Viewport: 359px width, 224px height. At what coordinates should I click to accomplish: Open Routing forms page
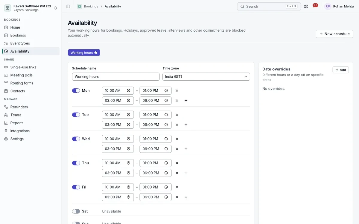31,83
